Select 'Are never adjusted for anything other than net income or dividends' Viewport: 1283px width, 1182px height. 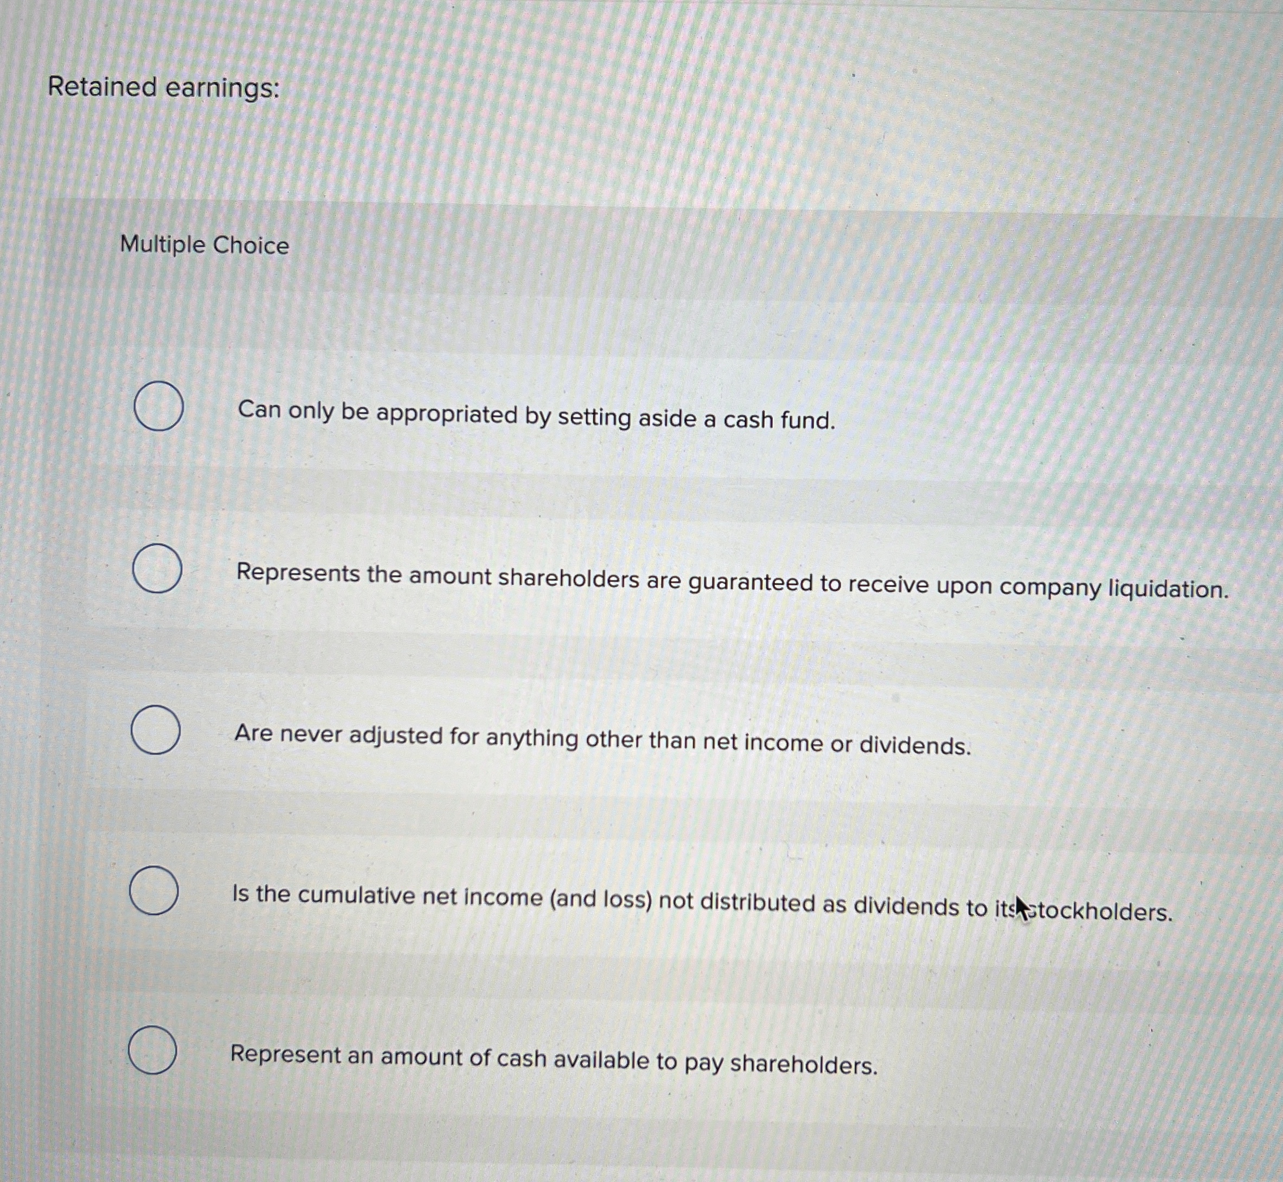156,729
